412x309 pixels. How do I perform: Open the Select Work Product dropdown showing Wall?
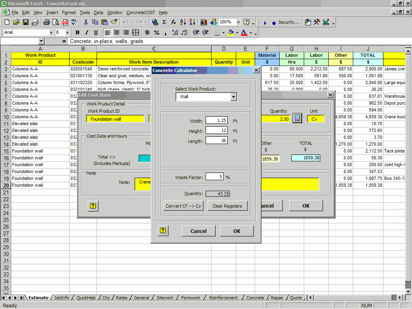(x=234, y=97)
